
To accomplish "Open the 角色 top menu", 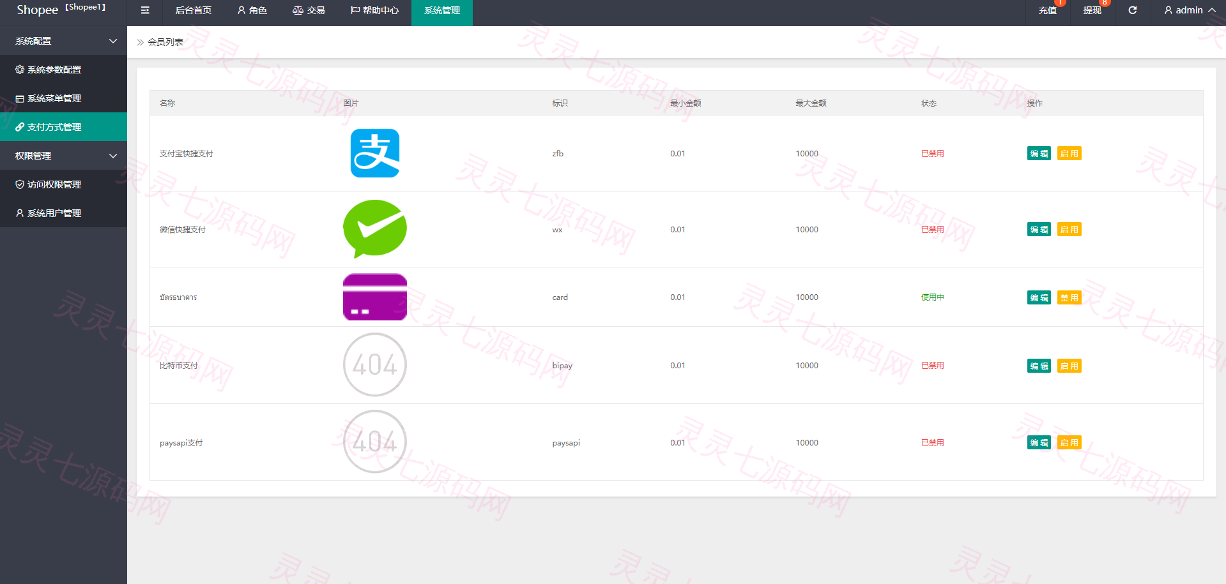I will pyautogui.click(x=252, y=10).
